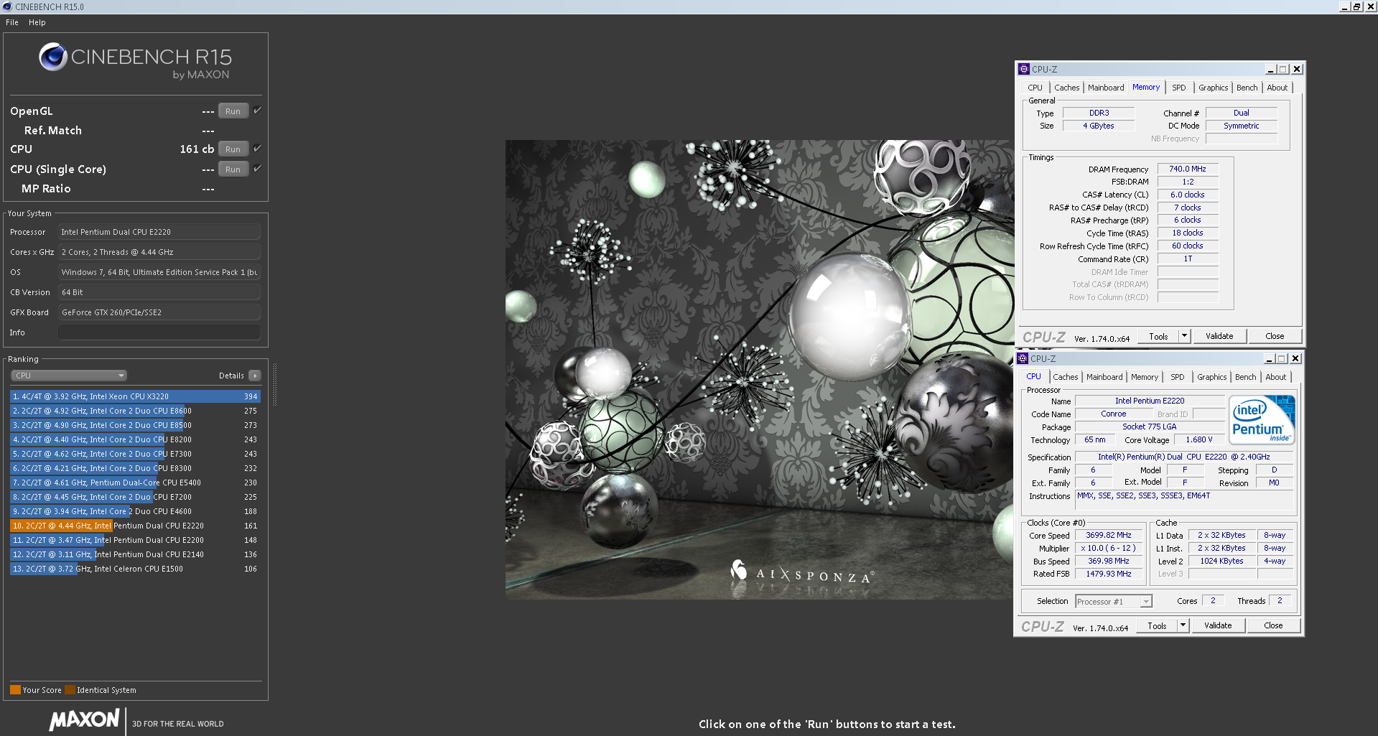
Task: Open Caches tab in lower CPU-Z window
Action: tap(1065, 377)
